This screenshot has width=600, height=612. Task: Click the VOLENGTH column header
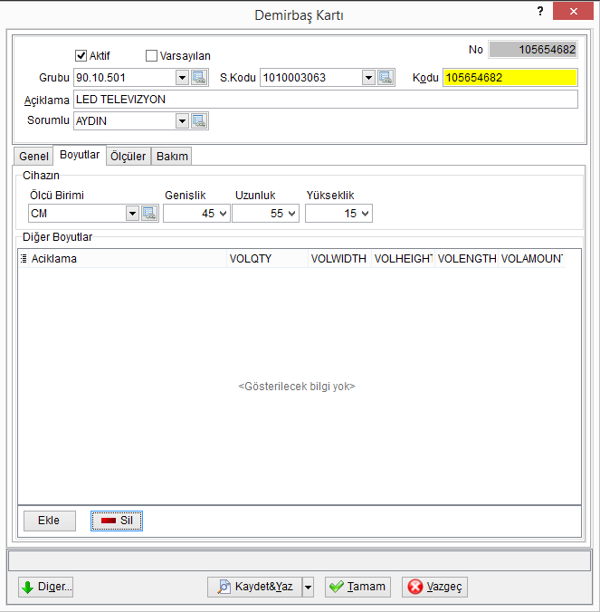click(467, 258)
